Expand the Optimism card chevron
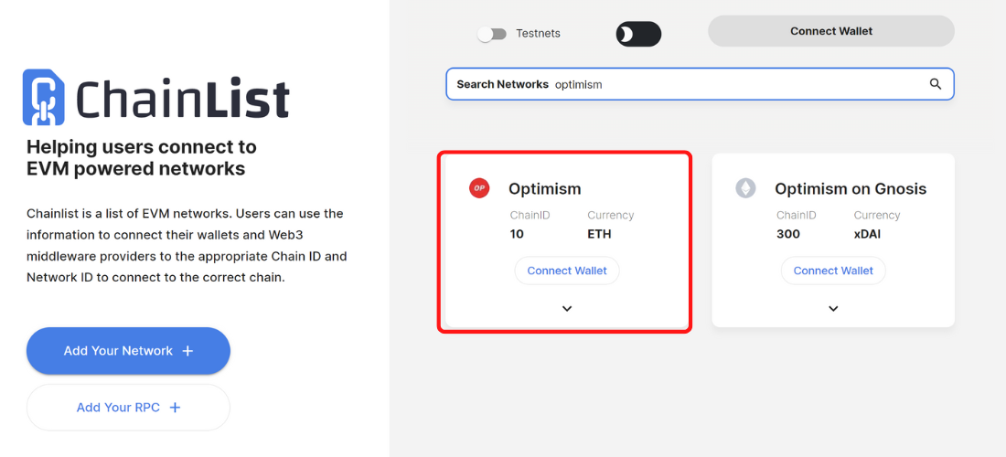Viewport: 1006px width, 457px height. [567, 309]
